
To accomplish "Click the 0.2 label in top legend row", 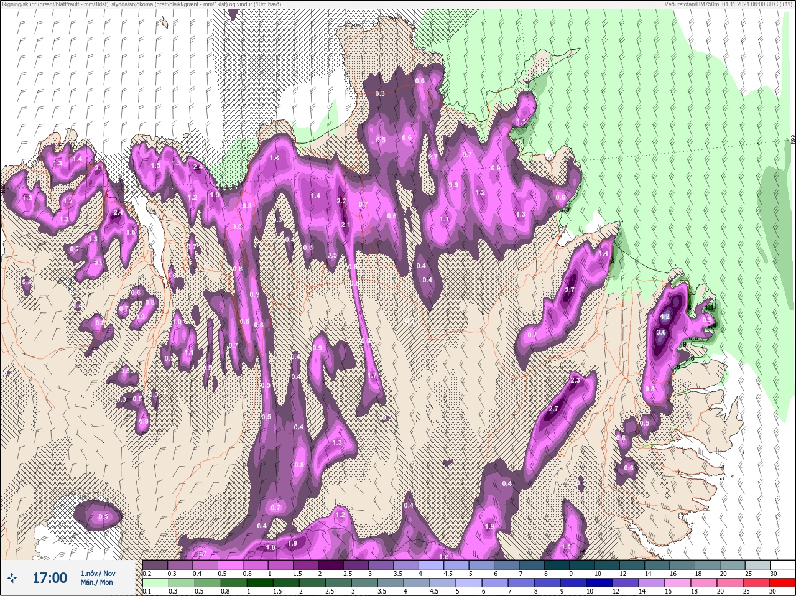I will point(147,574).
